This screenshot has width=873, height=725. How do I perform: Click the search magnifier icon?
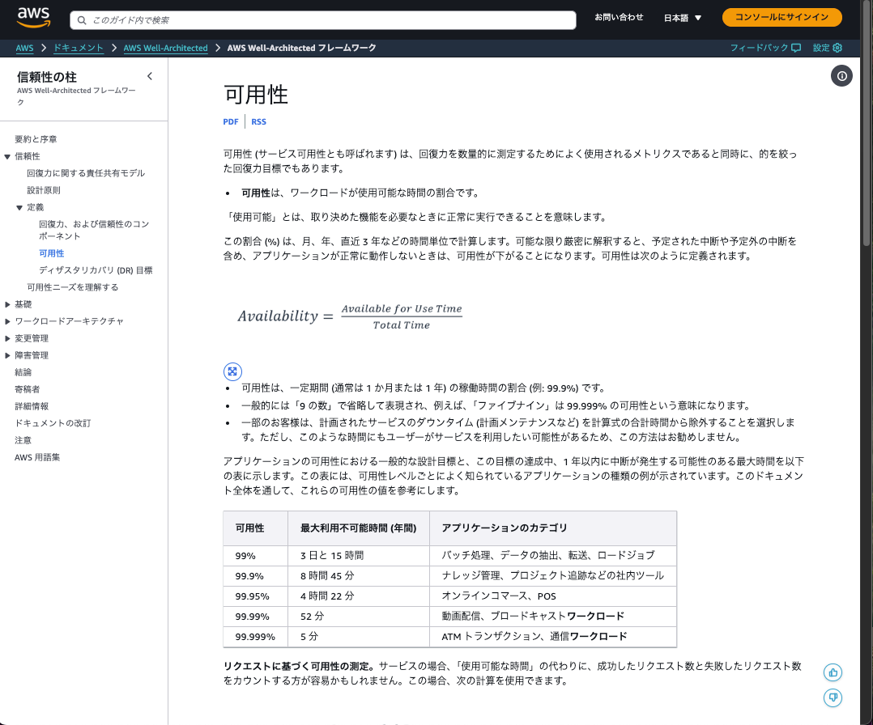(x=82, y=20)
